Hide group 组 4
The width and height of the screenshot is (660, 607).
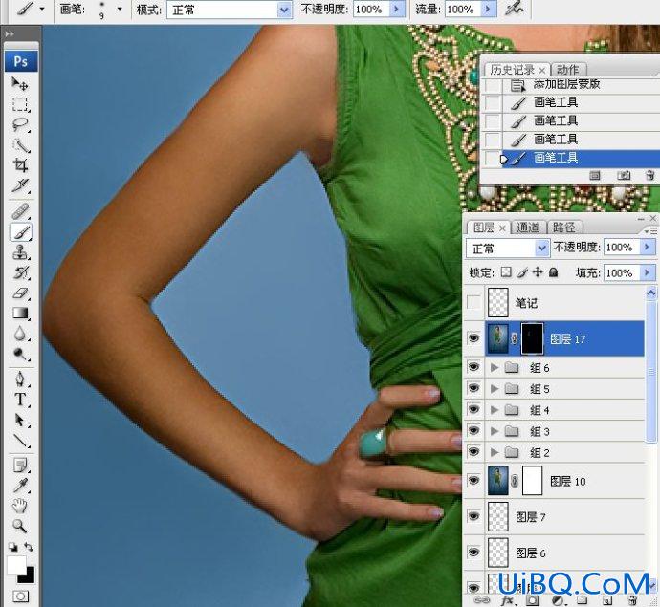point(473,409)
